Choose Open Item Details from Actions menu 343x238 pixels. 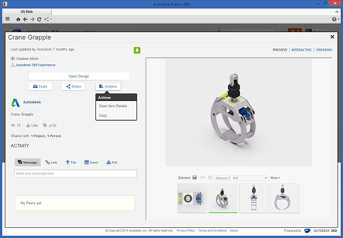pos(113,106)
